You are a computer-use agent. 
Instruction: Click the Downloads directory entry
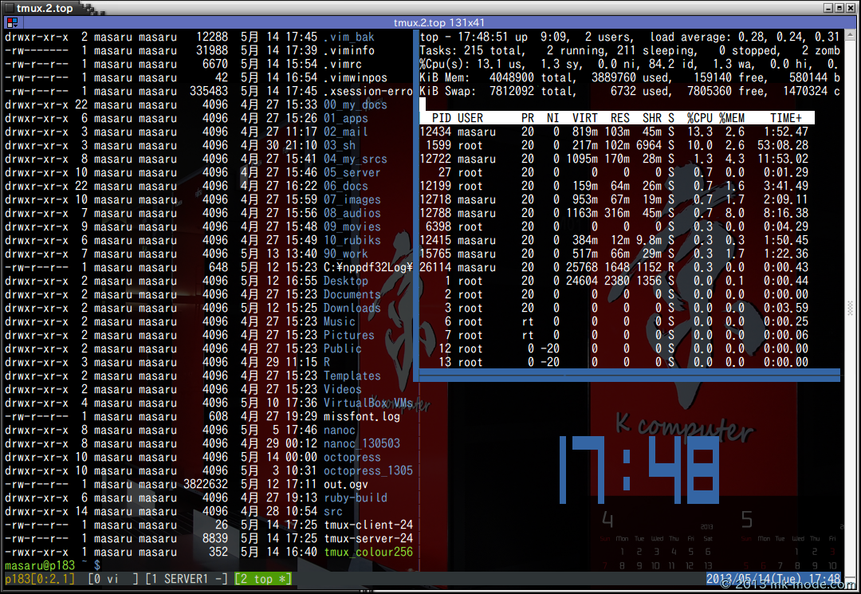tap(352, 308)
